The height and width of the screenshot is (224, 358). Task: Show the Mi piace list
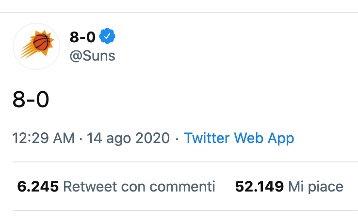[289, 187]
